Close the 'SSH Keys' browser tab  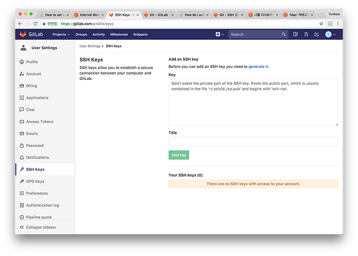click(137, 15)
